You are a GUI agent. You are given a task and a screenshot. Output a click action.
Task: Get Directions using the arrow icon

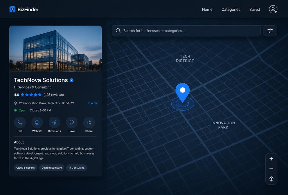tap(54, 122)
